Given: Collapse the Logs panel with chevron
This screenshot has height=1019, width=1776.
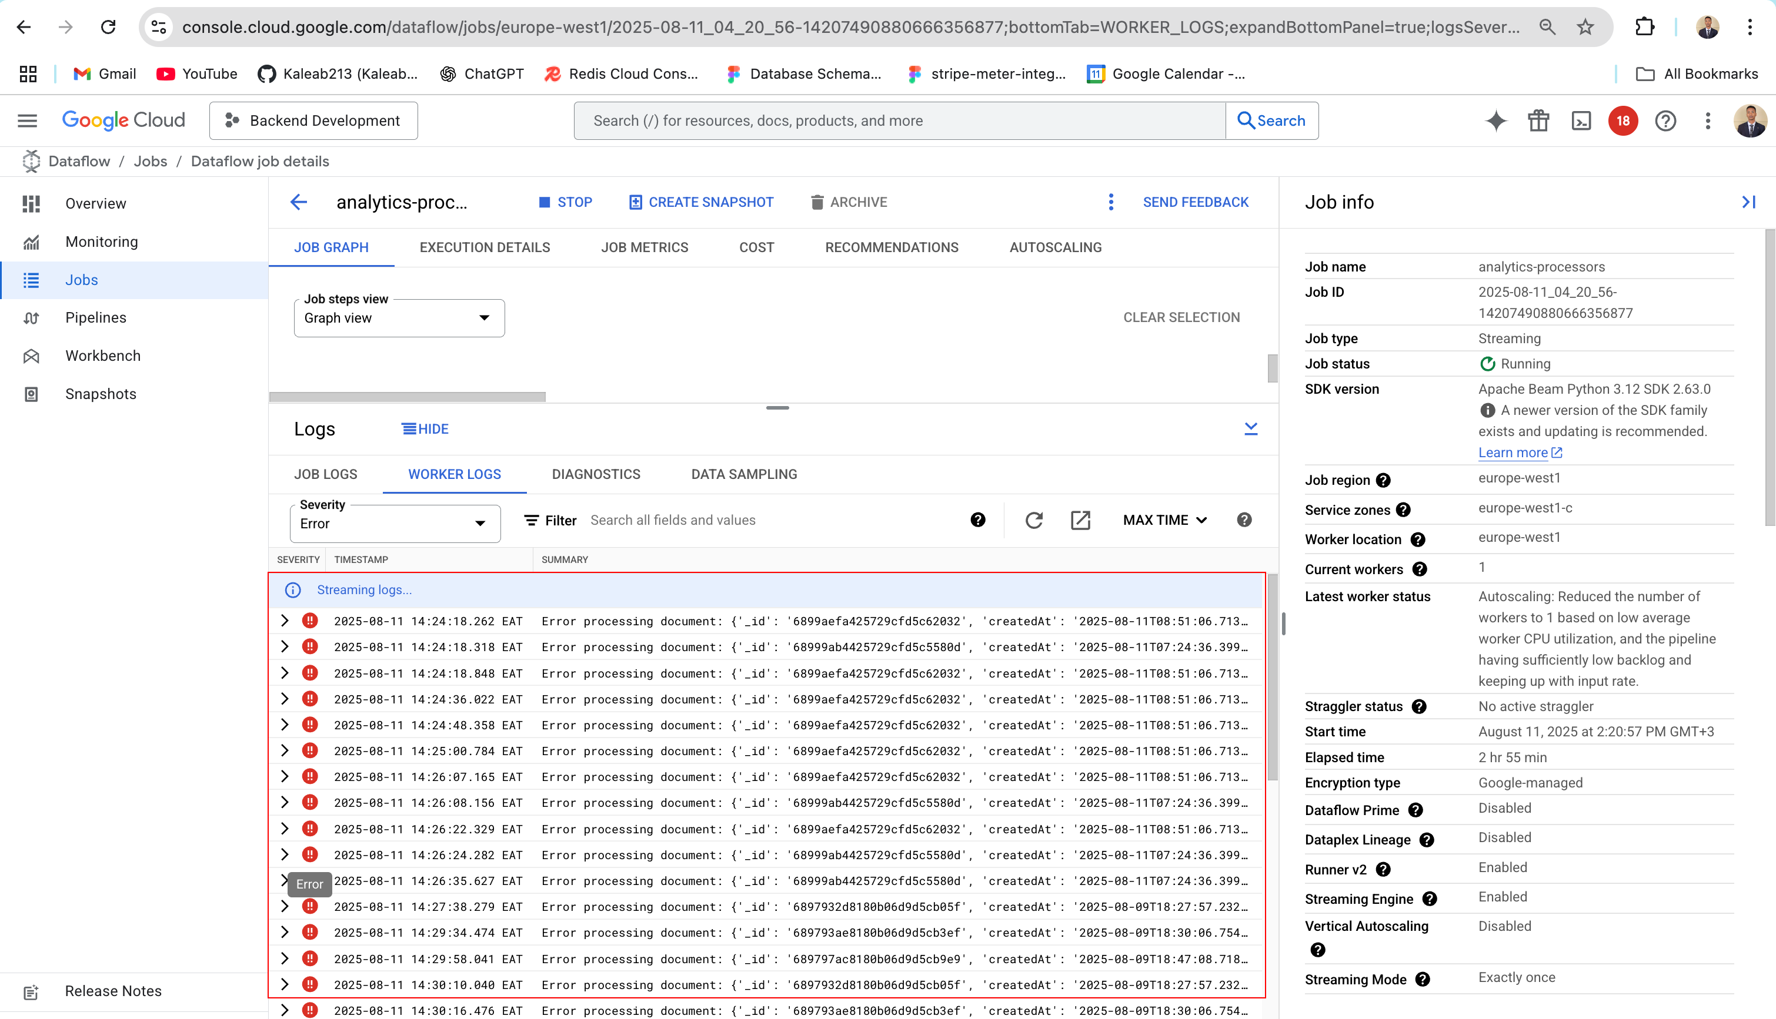Looking at the screenshot, I should [x=1251, y=429].
